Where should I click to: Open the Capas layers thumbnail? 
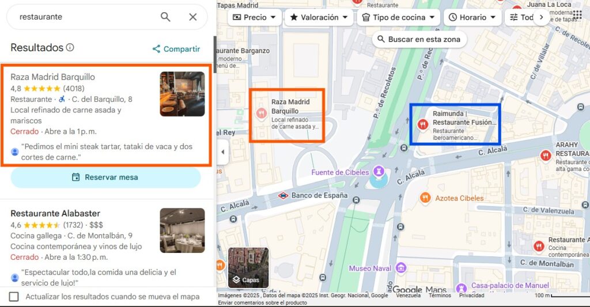(248, 268)
